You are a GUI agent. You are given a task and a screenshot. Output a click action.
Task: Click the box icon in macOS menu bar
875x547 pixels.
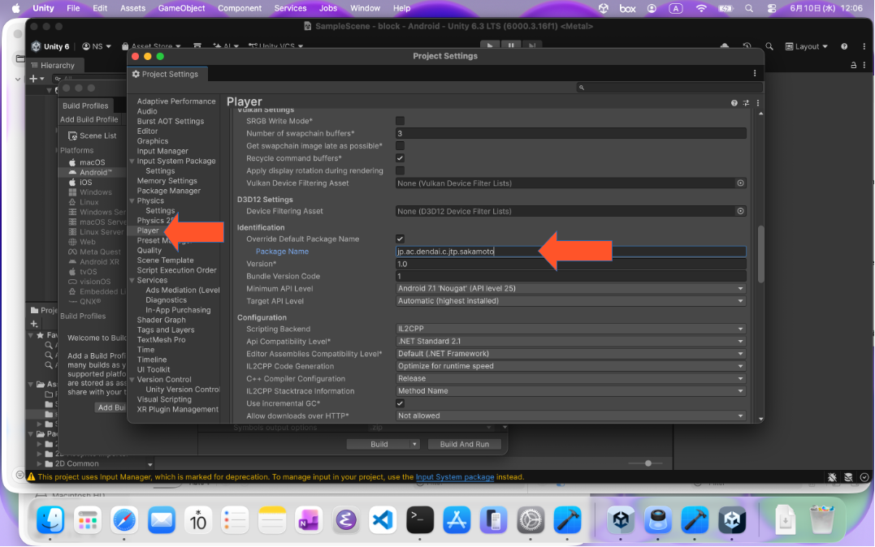(x=627, y=8)
